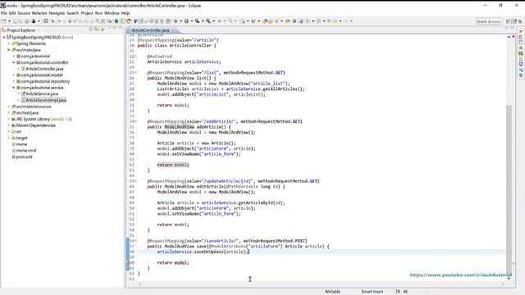
Task: Click the articleService.saveOrUpdate(article) code line
Action: coord(203,252)
